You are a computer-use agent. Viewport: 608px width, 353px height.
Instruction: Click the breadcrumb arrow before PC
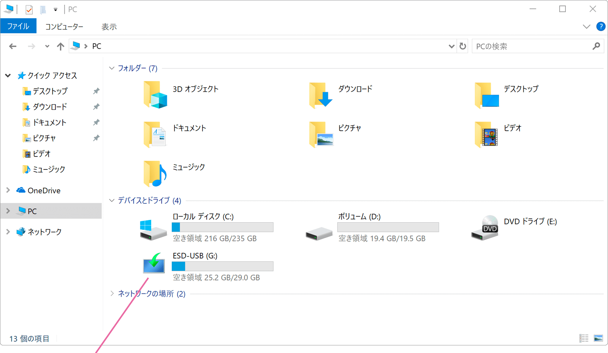[86, 46]
